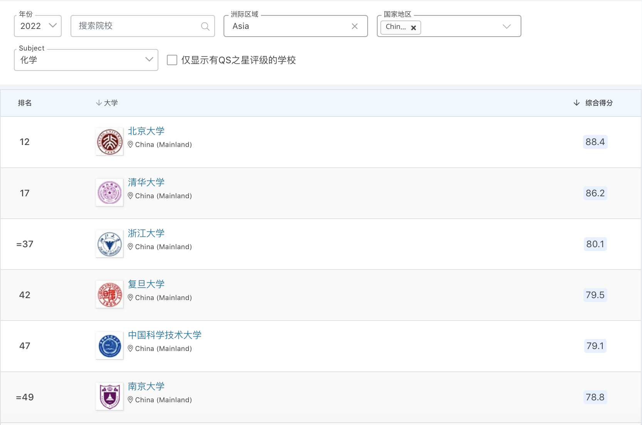Expand the country region dropdown

[506, 26]
